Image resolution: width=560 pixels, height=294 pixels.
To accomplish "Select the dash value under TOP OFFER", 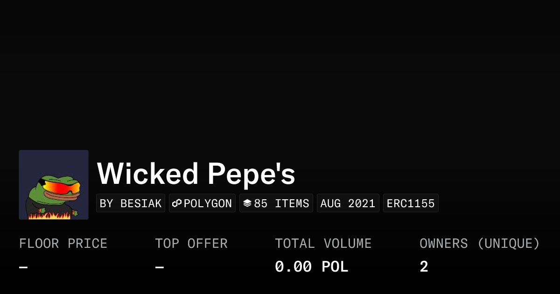I will (160, 267).
